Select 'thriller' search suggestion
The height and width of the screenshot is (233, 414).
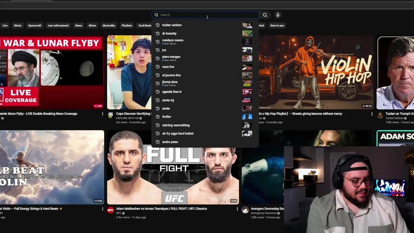(x=205, y=117)
